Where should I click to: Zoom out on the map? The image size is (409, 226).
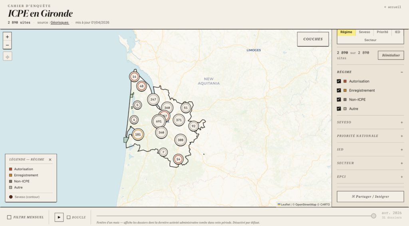pyautogui.click(x=8, y=45)
